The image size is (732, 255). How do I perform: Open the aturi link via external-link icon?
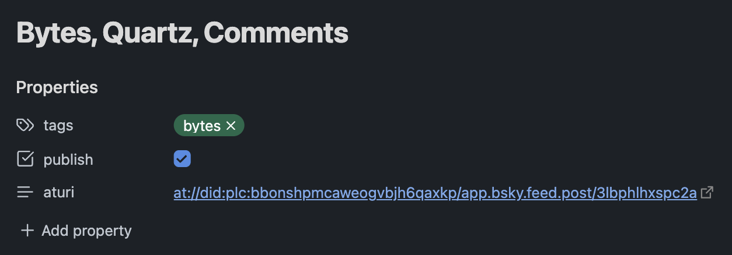pos(707,192)
